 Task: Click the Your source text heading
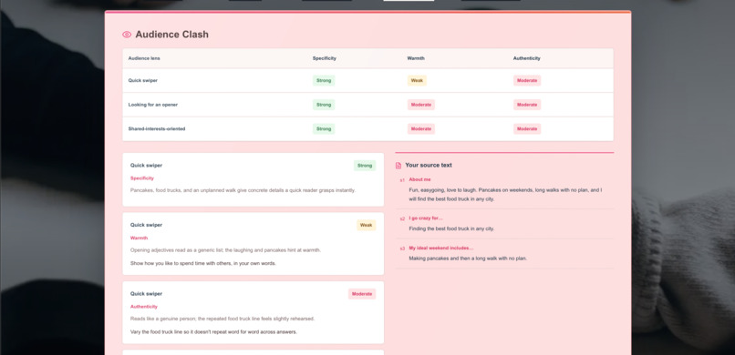coord(429,165)
